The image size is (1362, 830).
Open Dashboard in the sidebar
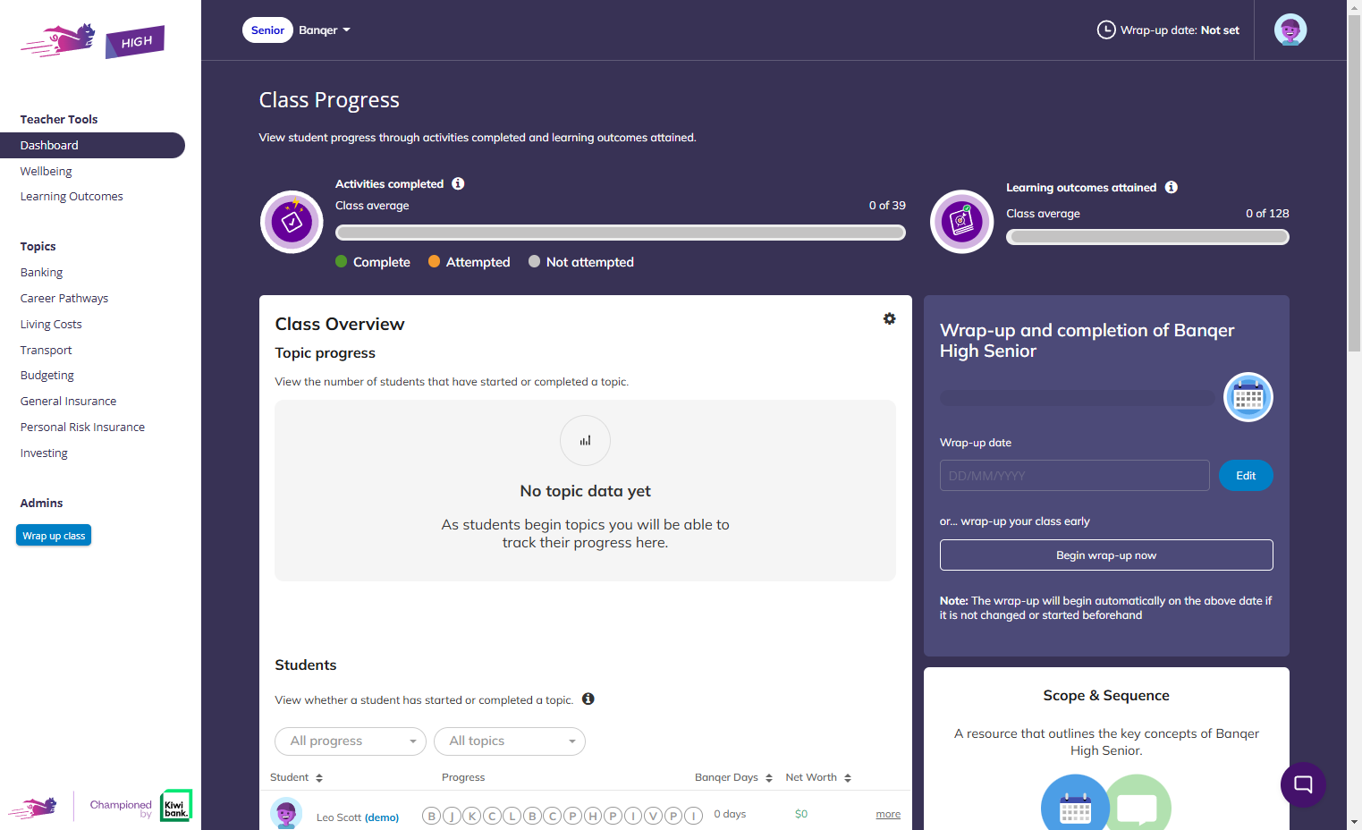92,145
